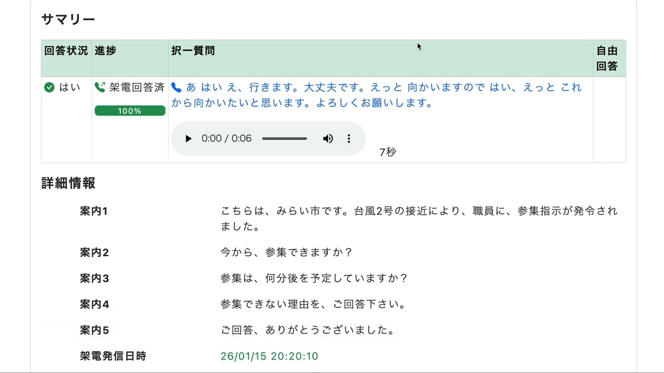Click the みらい市 typhoon announcement text

click(x=419, y=219)
